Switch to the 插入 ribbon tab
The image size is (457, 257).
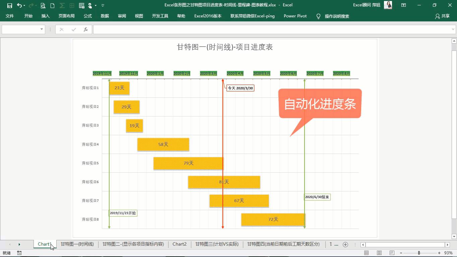click(45, 16)
